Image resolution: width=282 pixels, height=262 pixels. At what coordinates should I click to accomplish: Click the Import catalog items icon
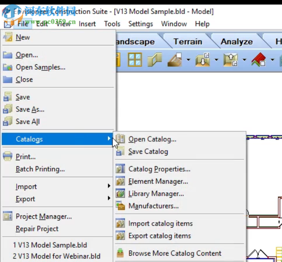(x=120, y=223)
